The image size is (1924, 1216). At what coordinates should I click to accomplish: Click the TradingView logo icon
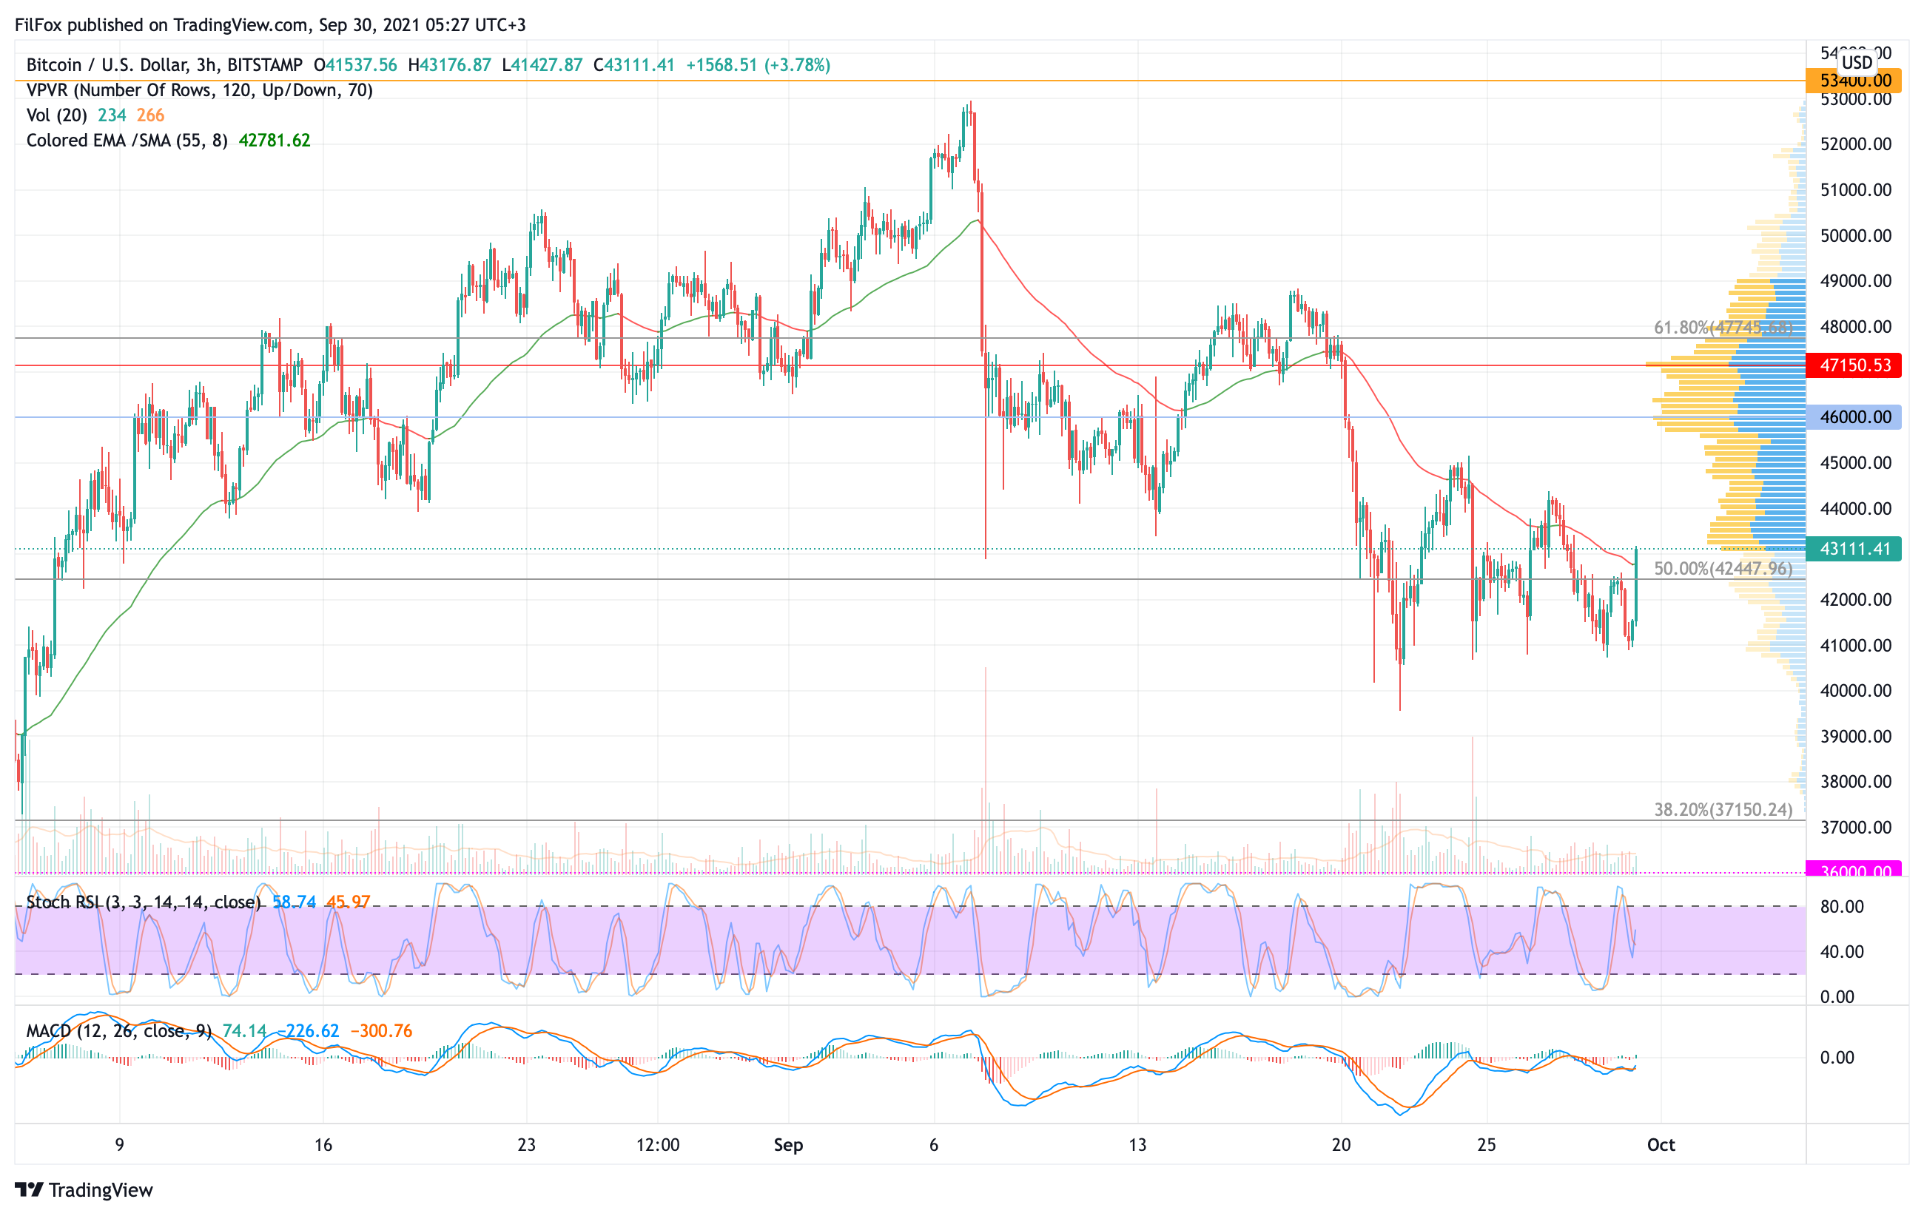point(29,1189)
